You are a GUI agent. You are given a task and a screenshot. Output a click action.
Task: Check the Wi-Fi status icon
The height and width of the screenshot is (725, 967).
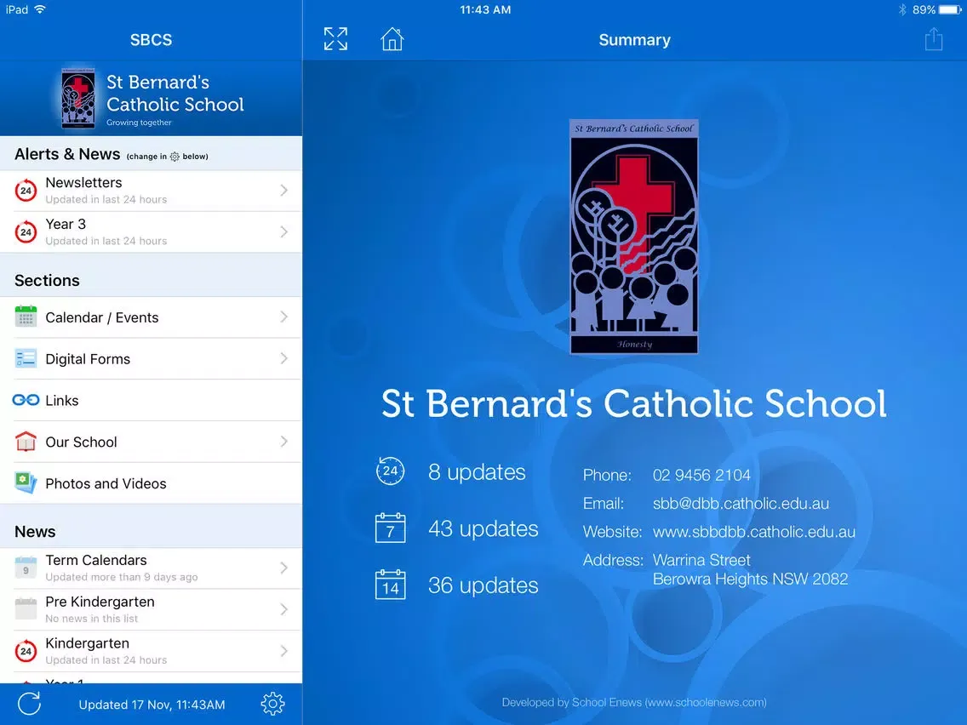point(40,9)
